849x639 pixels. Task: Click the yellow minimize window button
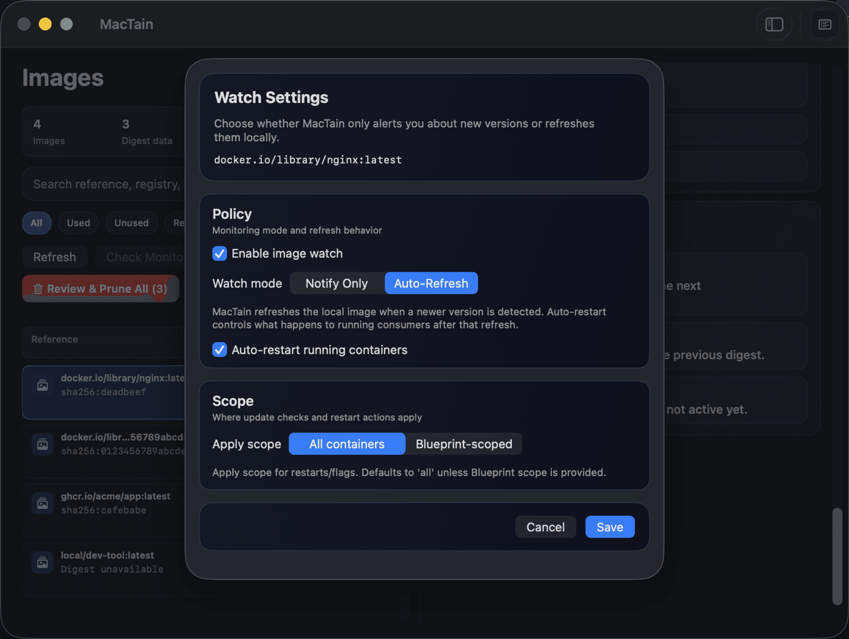45,24
